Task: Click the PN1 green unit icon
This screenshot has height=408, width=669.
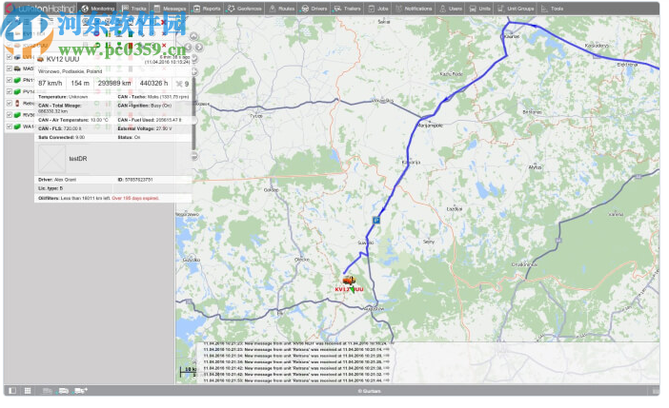Action: [x=17, y=80]
